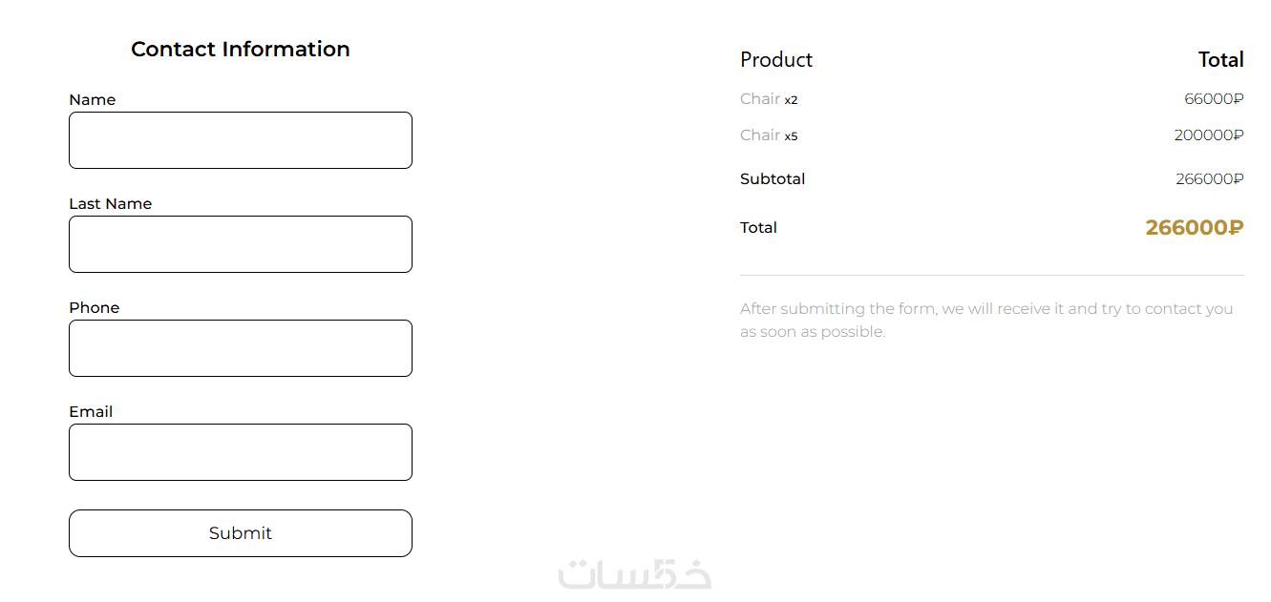The width and height of the screenshot is (1271, 602).
Task: Click the Name input field
Action: pyautogui.click(x=241, y=140)
